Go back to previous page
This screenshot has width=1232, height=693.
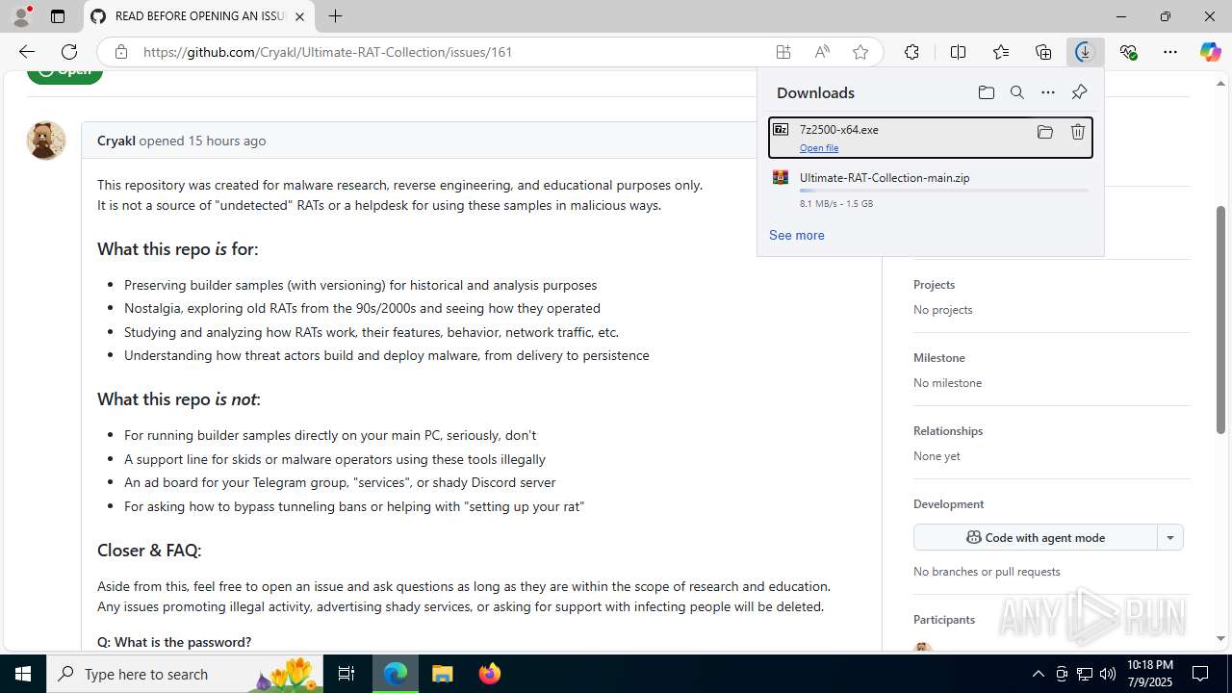point(26,52)
